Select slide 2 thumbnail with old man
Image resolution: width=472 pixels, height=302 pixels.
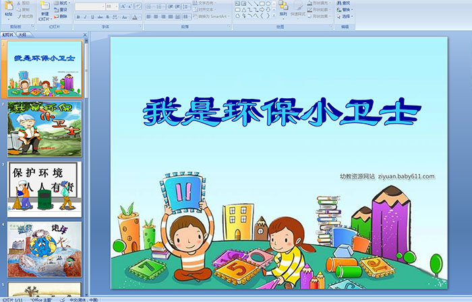[x=45, y=129]
